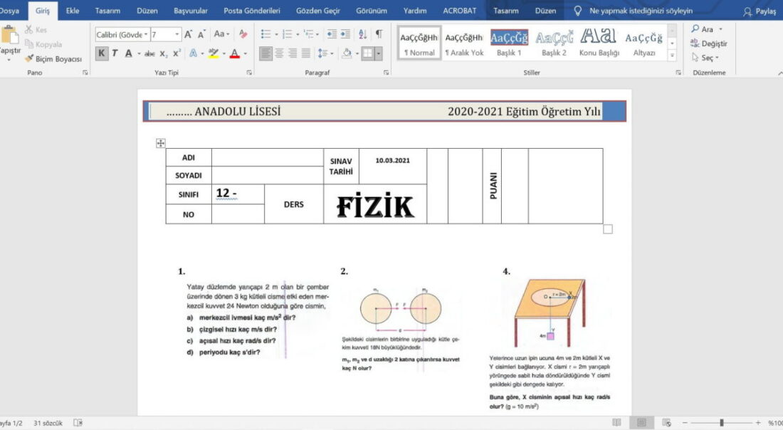Select the Format Painter (Biçim Boyacısı)
This screenshot has width=783, height=430.
pyautogui.click(x=53, y=59)
